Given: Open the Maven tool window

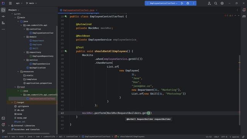Looking at the screenshot, I should click(244, 16).
